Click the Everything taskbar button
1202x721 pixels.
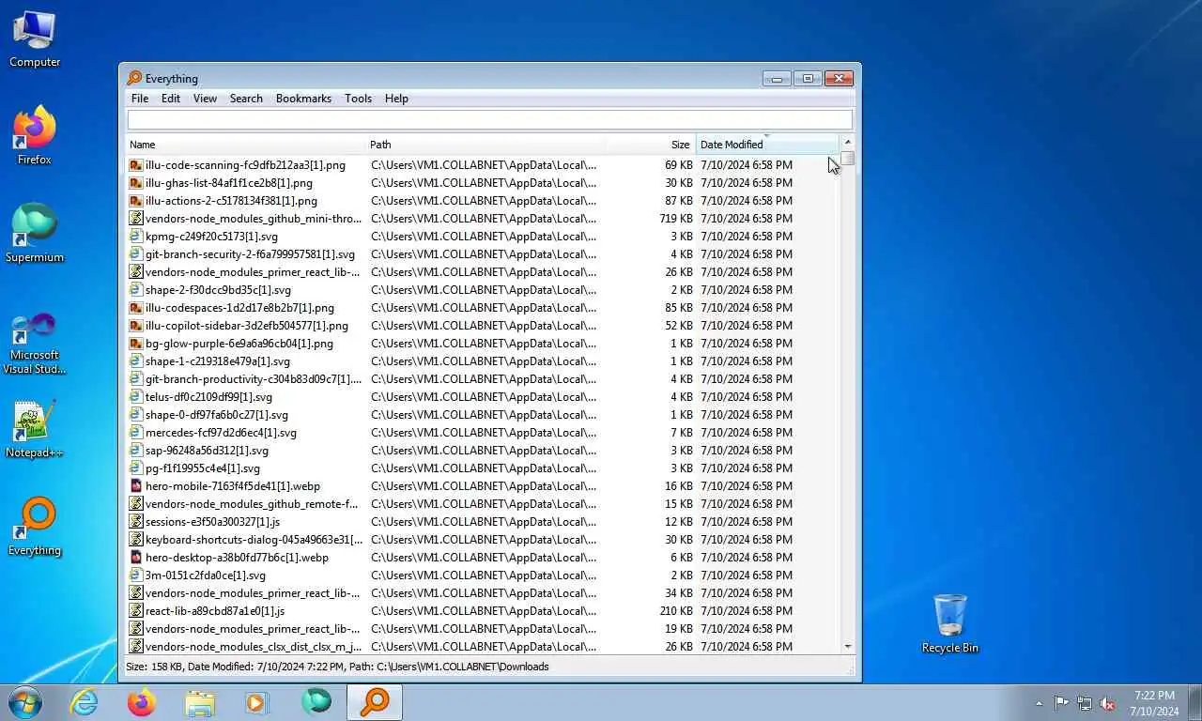375,702
